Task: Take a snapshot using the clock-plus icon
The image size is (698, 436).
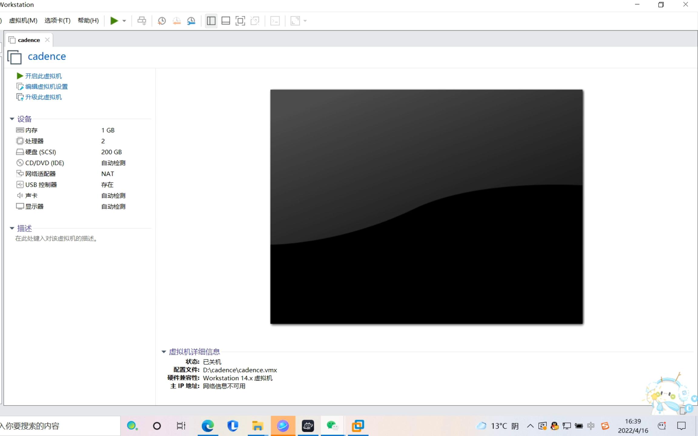Action: [162, 21]
